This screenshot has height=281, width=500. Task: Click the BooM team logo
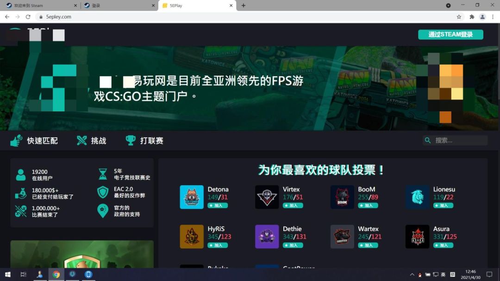coord(342,197)
